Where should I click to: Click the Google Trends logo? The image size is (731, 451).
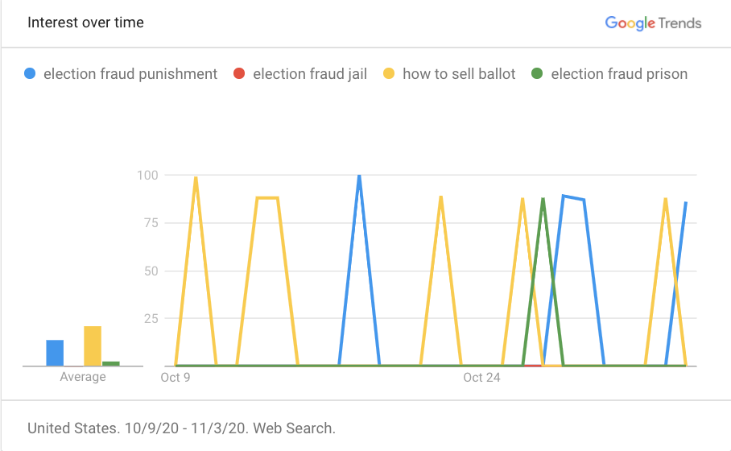[x=653, y=23]
